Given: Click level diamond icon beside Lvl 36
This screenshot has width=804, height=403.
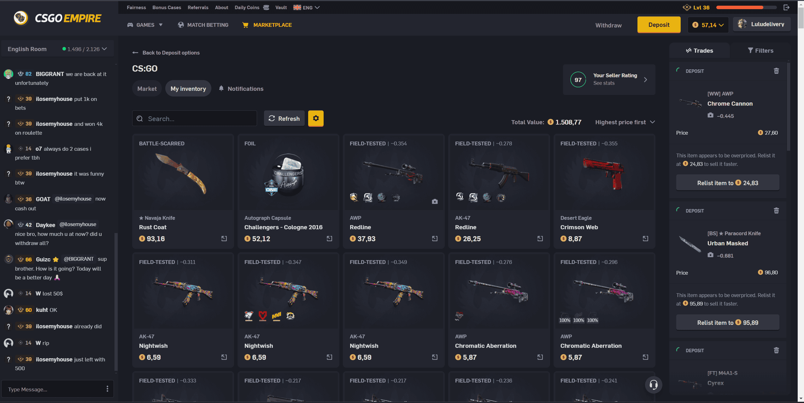Looking at the screenshot, I should pyautogui.click(x=686, y=8).
